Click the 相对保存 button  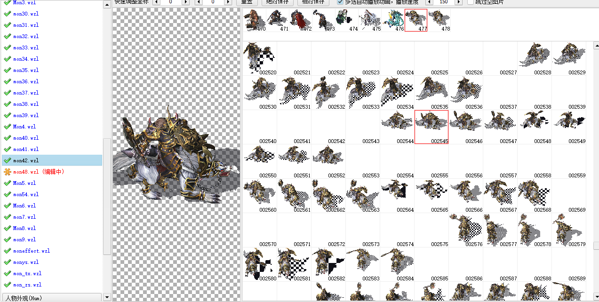313,2
